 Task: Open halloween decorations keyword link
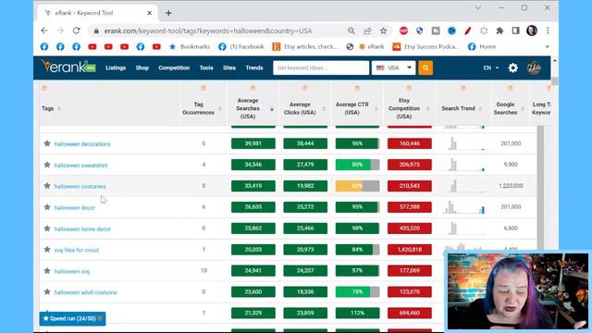point(82,144)
